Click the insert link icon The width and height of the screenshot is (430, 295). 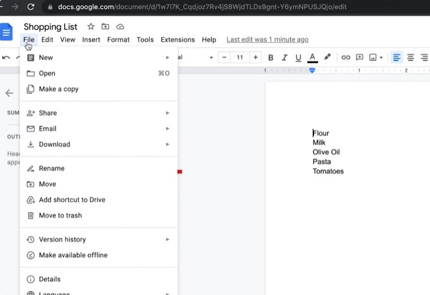click(345, 57)
